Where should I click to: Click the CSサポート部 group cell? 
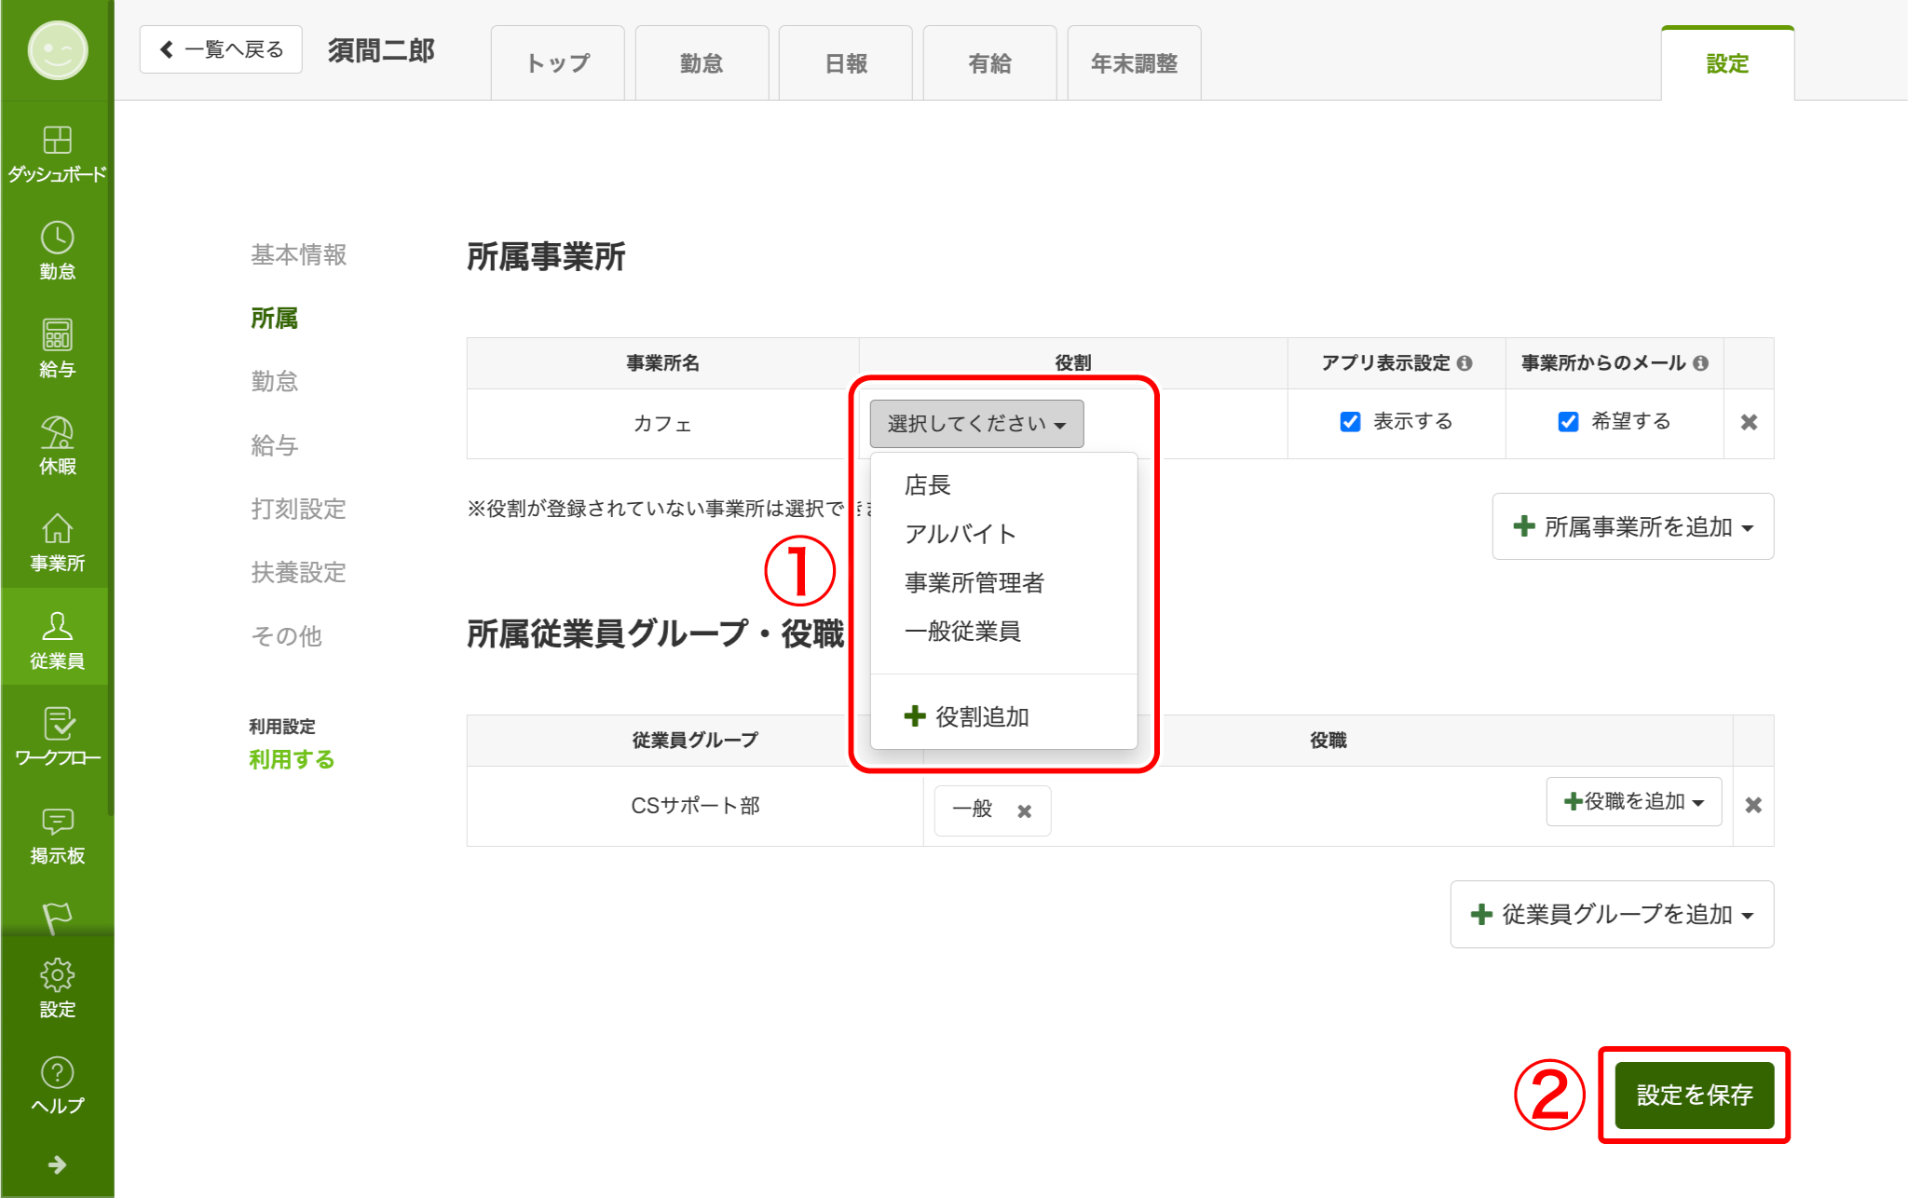[695, 806]
